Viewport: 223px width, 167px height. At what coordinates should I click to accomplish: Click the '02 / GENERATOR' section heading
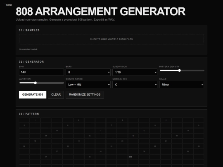[x=31, y=61]
